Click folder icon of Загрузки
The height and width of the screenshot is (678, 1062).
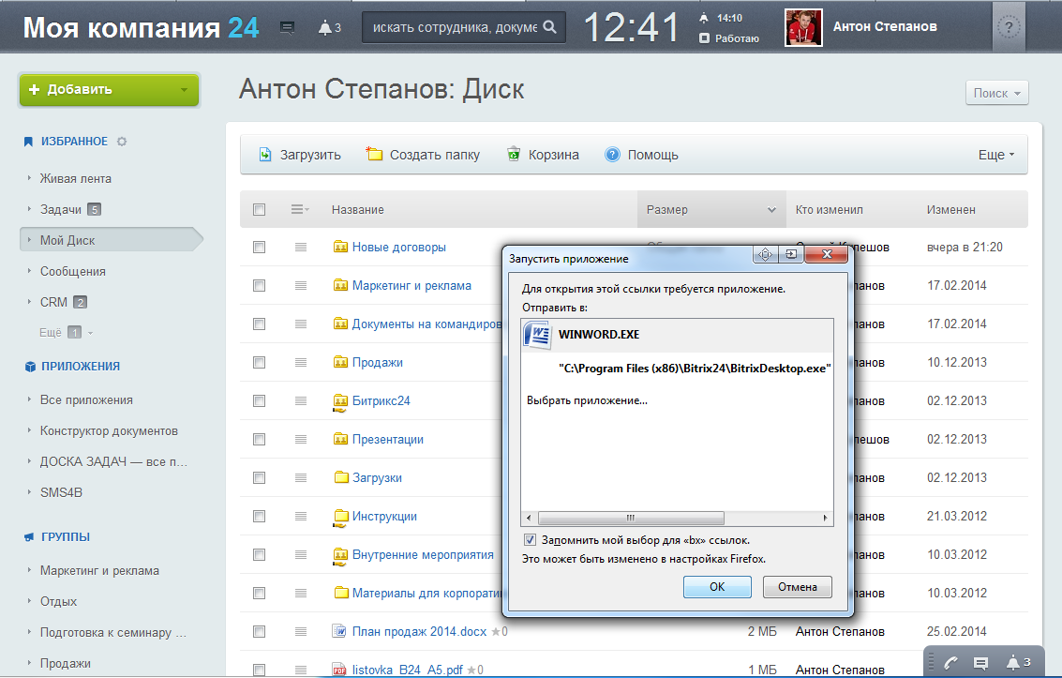coord(340,477)
